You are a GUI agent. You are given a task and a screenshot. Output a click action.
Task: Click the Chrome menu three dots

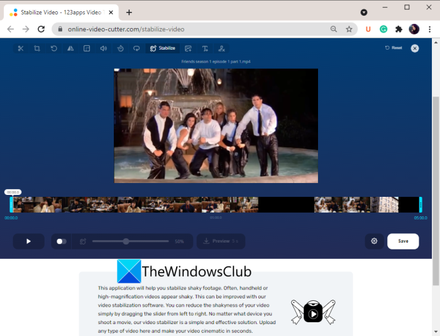pos(429,29)
